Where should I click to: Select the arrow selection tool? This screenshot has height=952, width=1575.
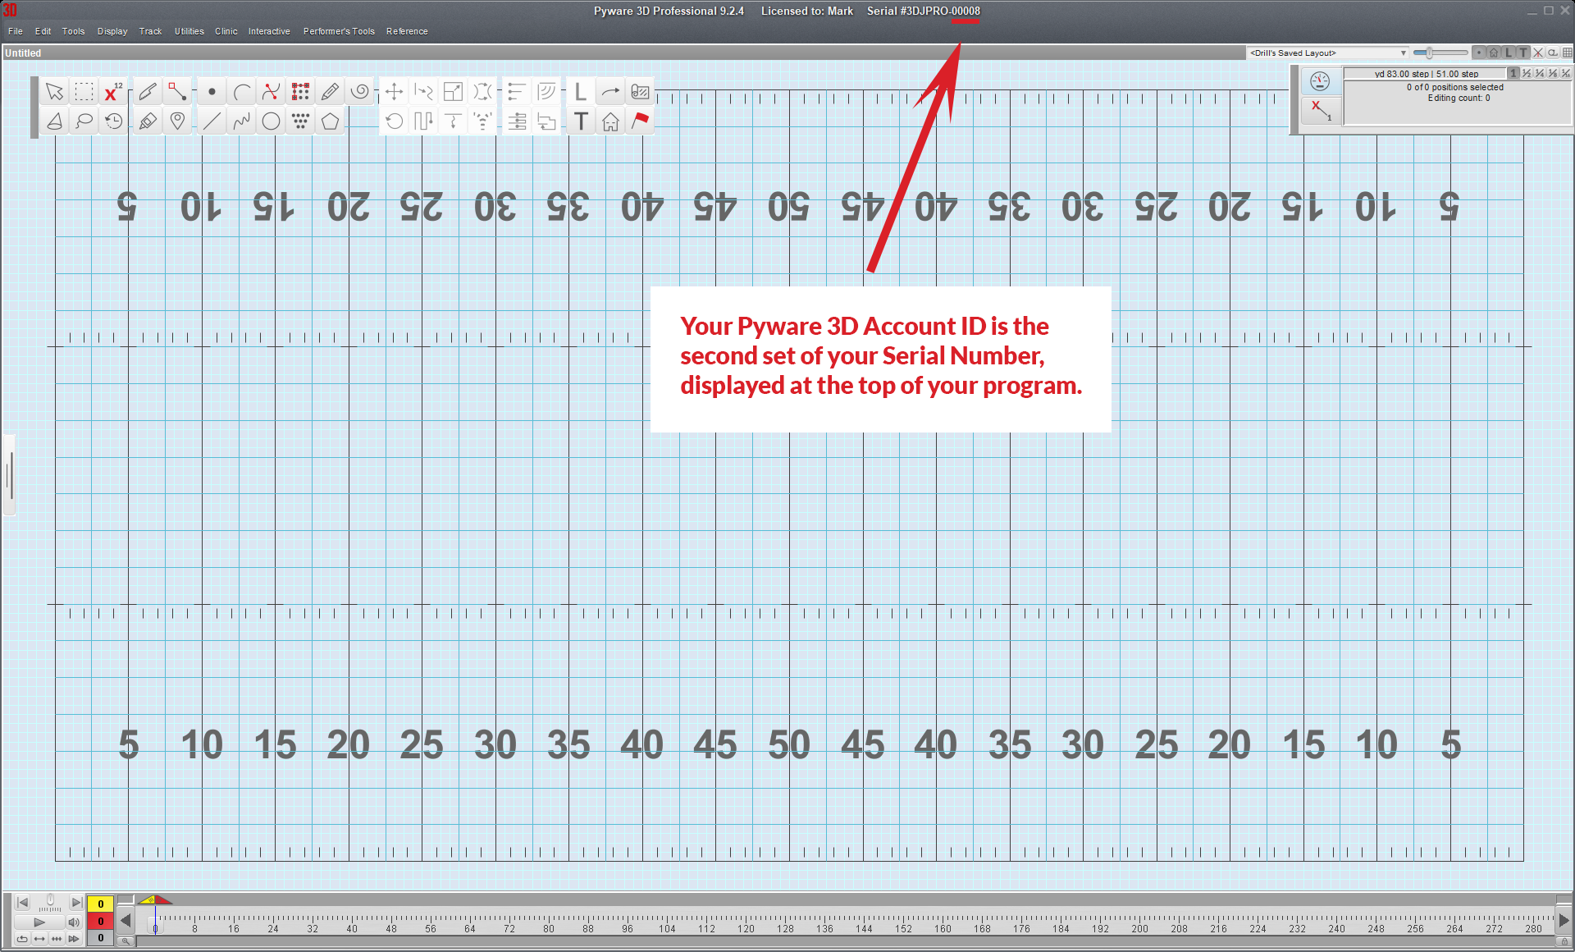coord(55,91)
